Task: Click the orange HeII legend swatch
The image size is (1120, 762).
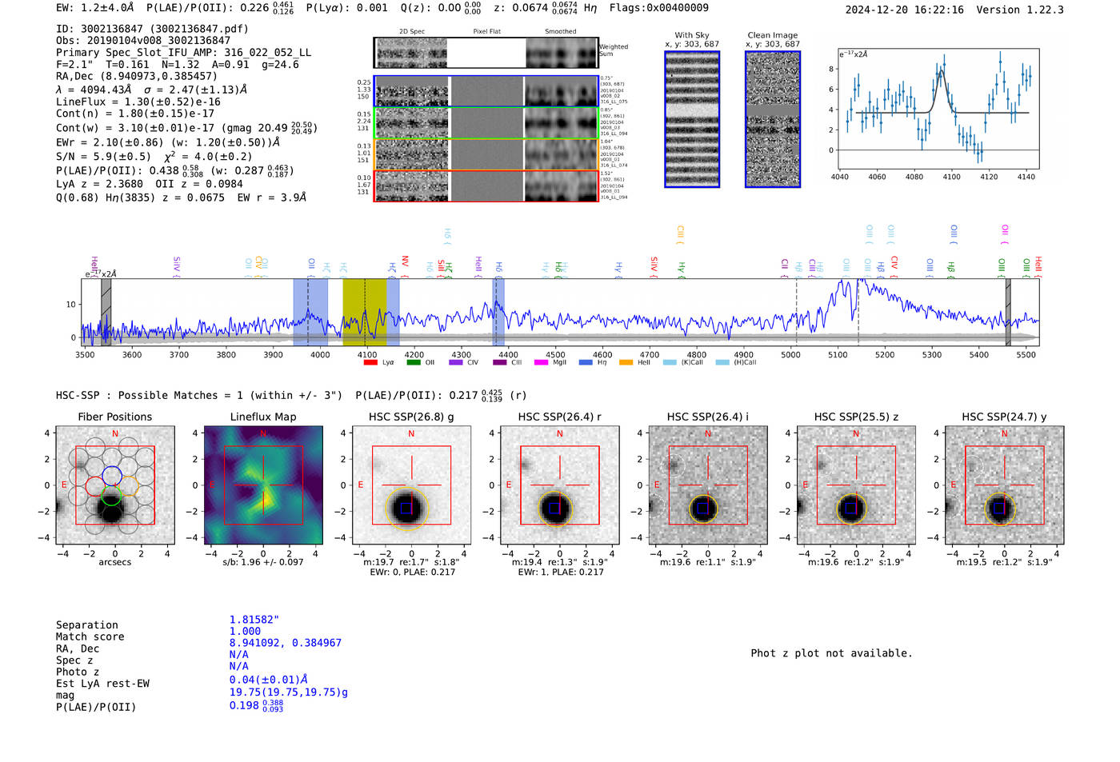Action: pyautogui.click(x=626, y=362)
